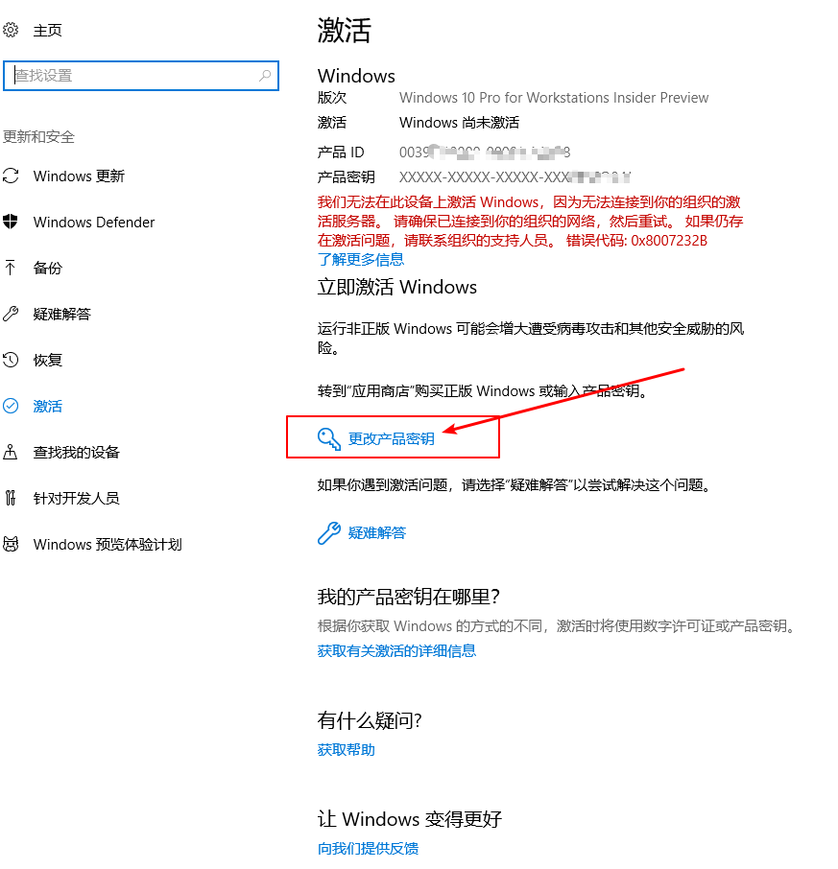The height and width of the screenshot is (869, 838).
Task: Click the 激活 checkmark circle icon
Action: click(x=11, y=406)
